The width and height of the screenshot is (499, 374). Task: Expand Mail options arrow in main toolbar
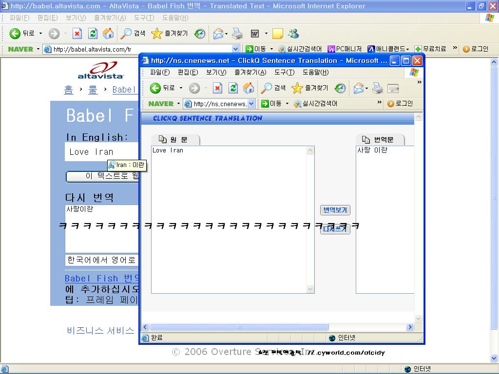pos(226,34)
